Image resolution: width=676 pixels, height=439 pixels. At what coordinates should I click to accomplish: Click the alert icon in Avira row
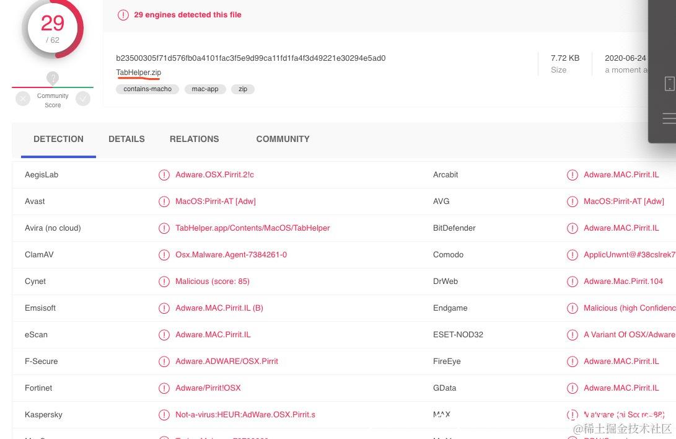tap(164, 229)
